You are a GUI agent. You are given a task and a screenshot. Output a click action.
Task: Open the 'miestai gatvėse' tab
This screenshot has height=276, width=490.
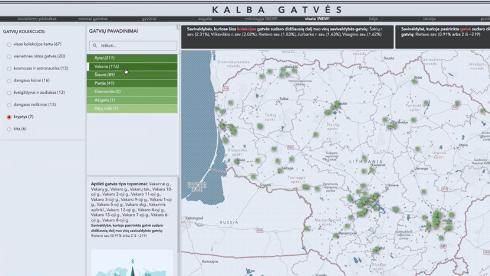93,19
